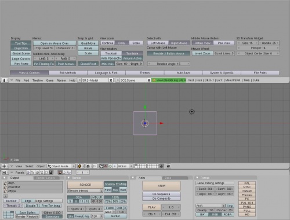Select the scale manipulator square icon
This screenshot has height=220, width=290.
[x=114, y=166]
